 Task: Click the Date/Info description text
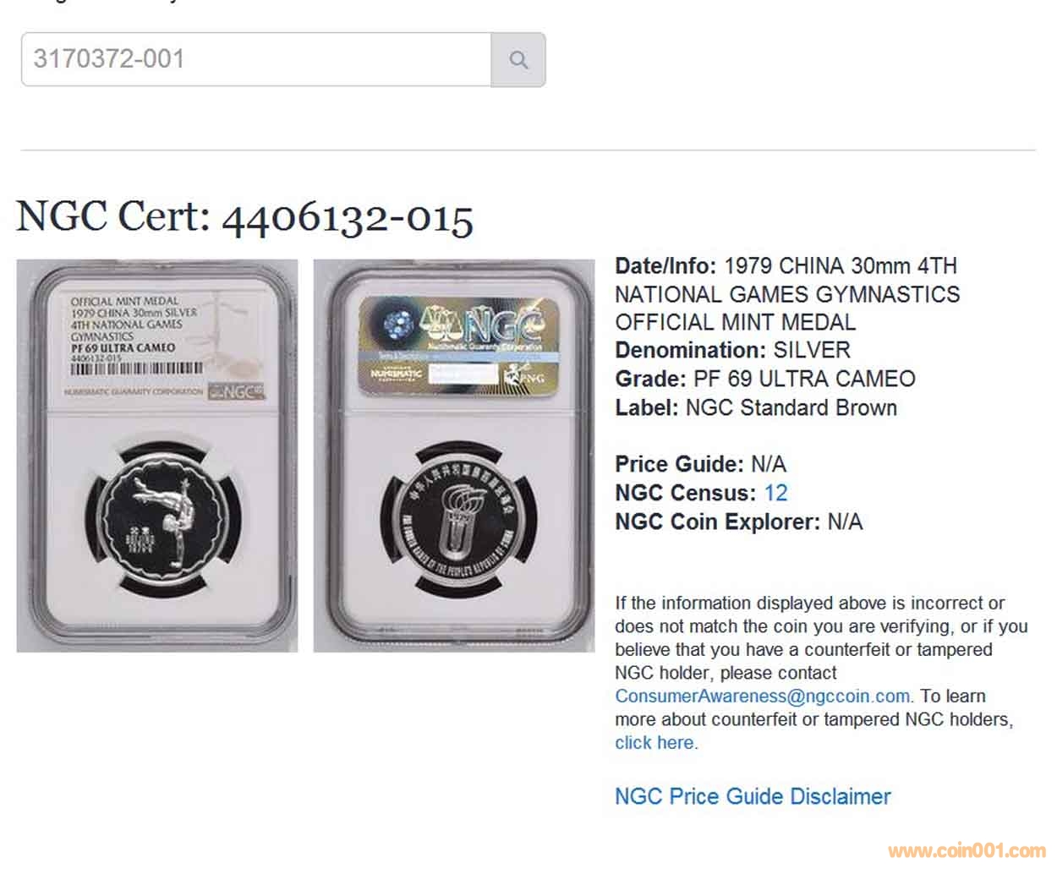click(x=787, y=294)
